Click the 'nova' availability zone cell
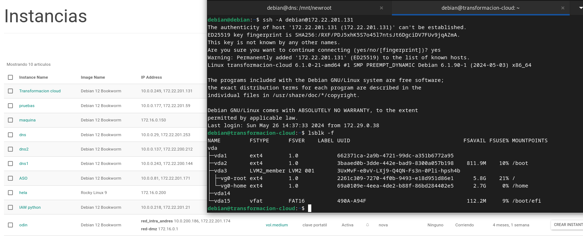The height and width of the screenshot is (240, 583). tap(383, 225)
